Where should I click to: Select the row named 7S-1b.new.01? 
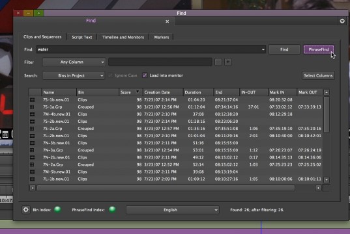point(176,99)
